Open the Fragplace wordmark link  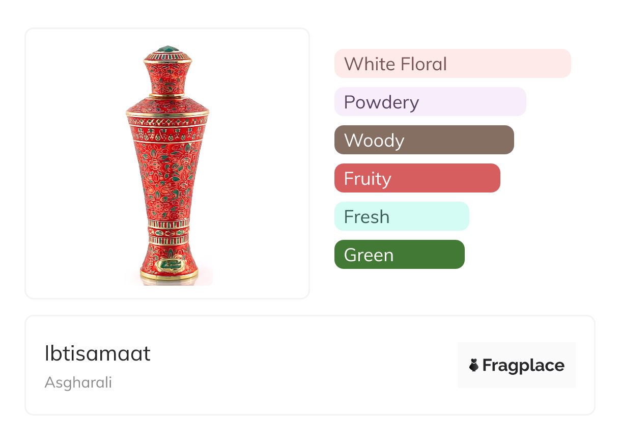click(523, 365)
